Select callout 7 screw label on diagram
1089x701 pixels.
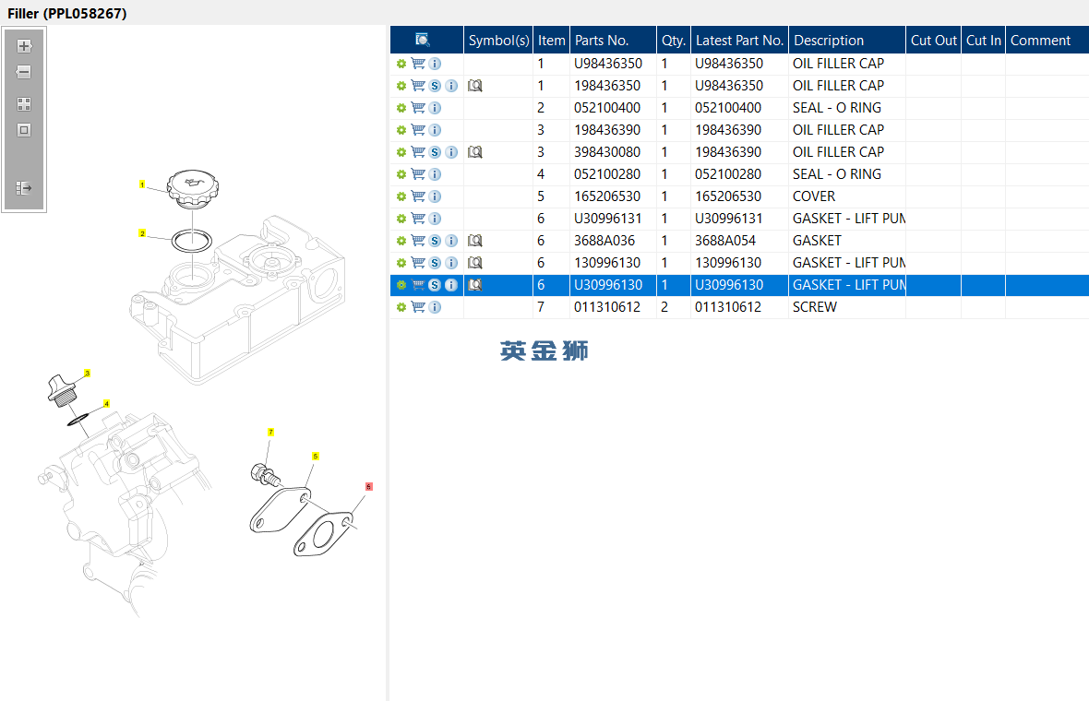tap(270, 432)
